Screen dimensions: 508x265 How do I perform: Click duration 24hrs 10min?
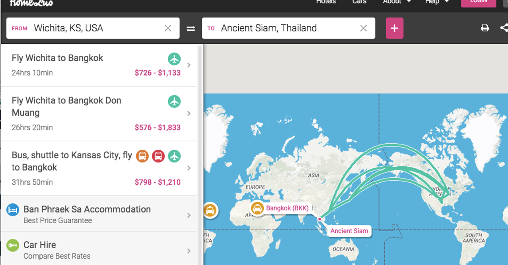(32, 73)
